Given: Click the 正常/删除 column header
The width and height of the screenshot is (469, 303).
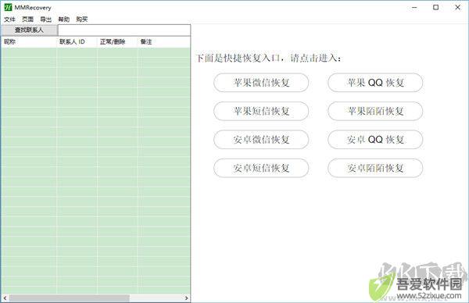Looking at the screenshot, I should [117, 42].
